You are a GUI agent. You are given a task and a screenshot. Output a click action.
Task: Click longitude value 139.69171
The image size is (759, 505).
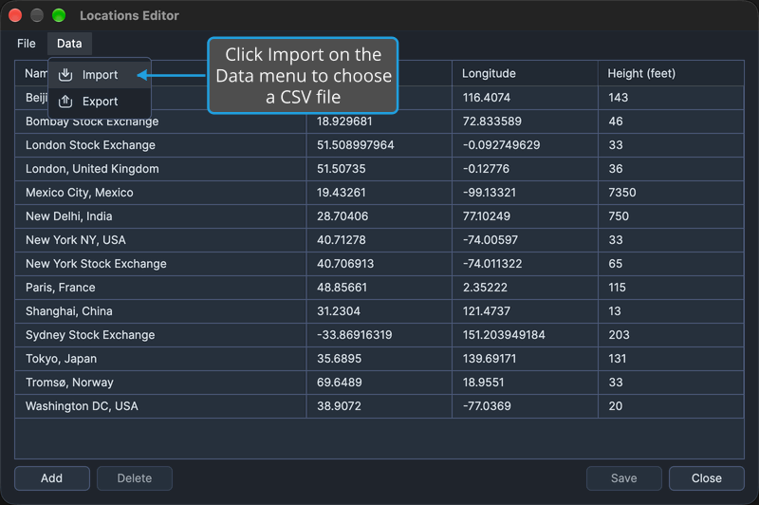click(x=490, y=359)
